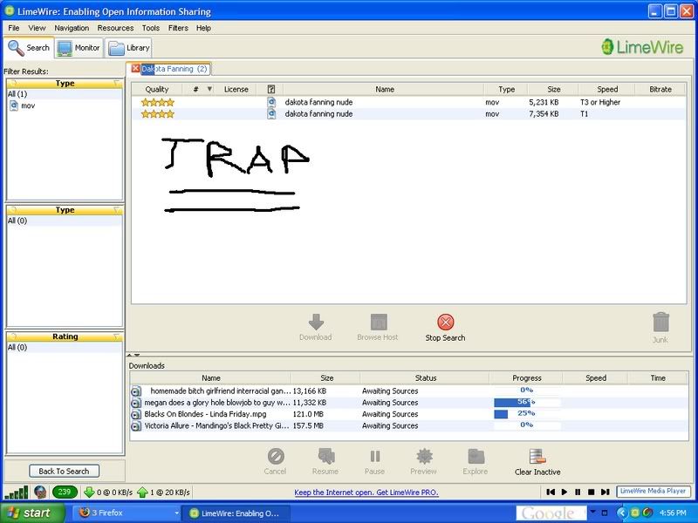Play in LimeWire media player
Image resolution: width=698 pixels, height=523 pixels.
point(565,492)
